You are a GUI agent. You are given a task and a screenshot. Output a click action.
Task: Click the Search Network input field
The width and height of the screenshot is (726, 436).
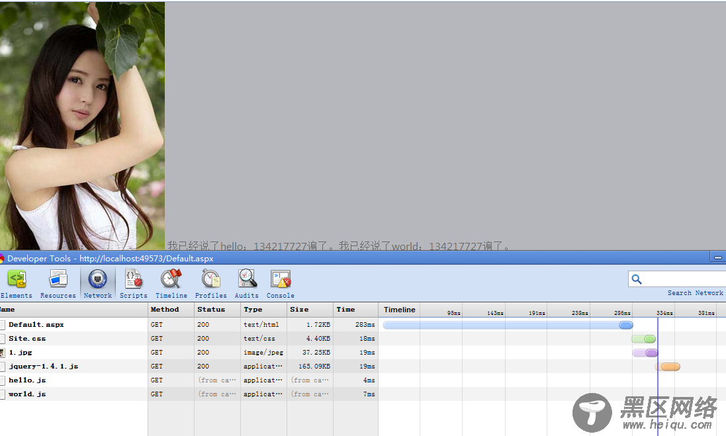678,279
